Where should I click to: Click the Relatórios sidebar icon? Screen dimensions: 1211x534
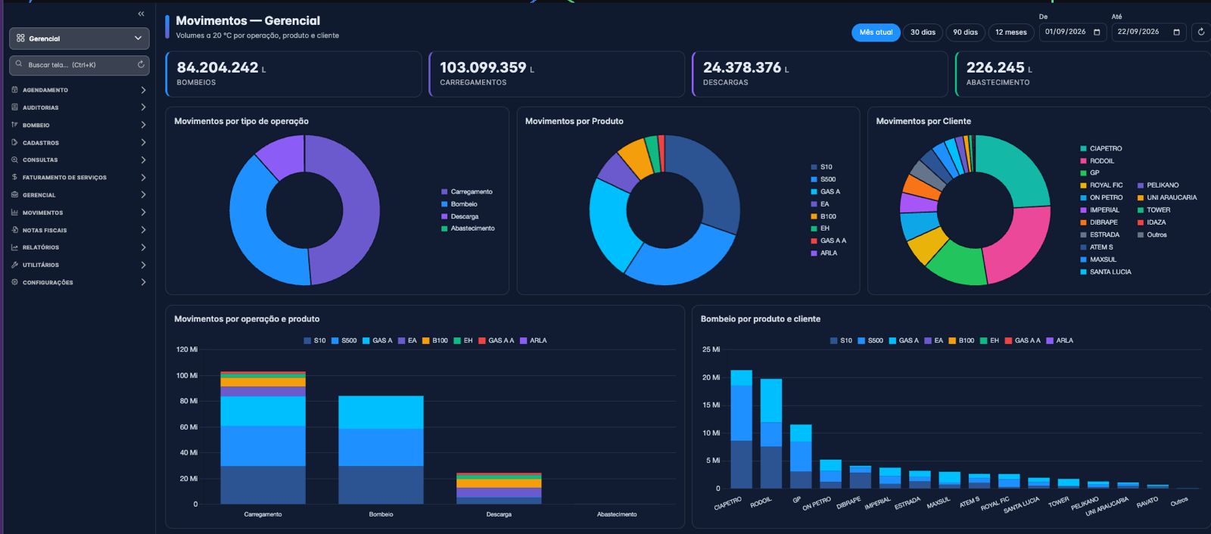coord(14,247)
